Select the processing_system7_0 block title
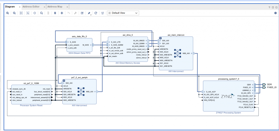The height and width of the screenshot is (131, 279). pyautogui.click(x=229, y=79)
